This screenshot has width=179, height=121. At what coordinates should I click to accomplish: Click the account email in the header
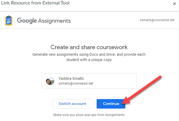[157, 20]
